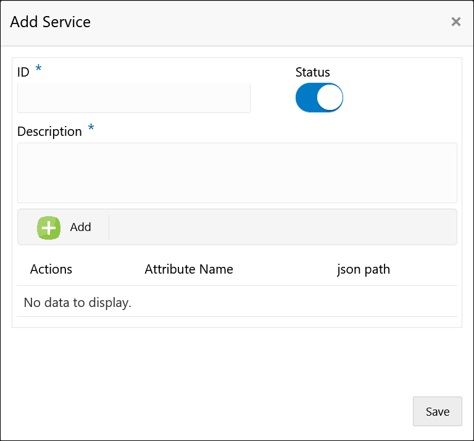Click the Add text label in toolbar
Image resolution: width=474 pixels, height=441 pixels.
pyautogui.click(x=80, y=227)
